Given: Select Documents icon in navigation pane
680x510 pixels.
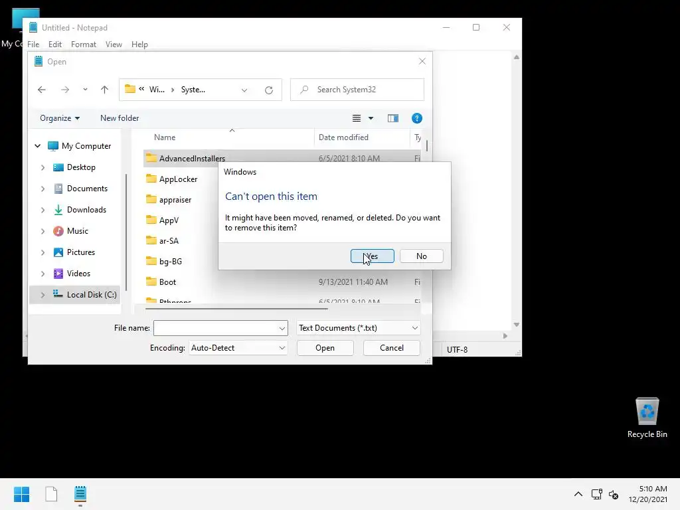Looking at the screenshot, I should (x=58, y=188).
